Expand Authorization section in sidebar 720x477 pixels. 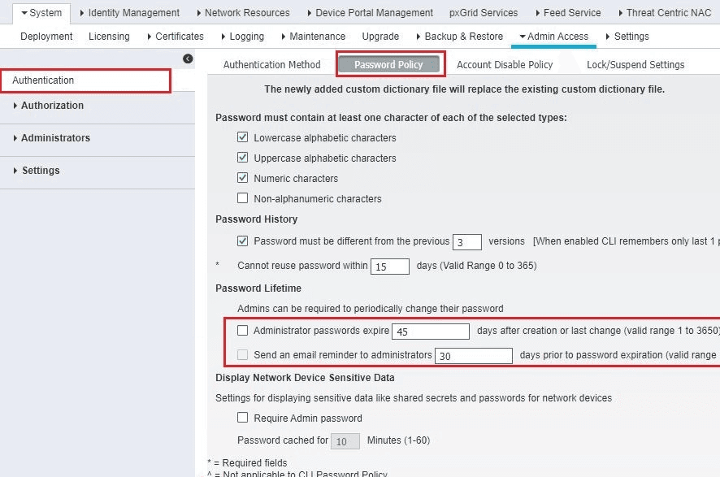(52, 106)
